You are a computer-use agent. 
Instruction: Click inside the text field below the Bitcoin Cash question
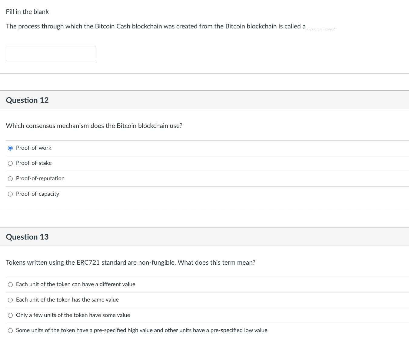coord(51,53)
